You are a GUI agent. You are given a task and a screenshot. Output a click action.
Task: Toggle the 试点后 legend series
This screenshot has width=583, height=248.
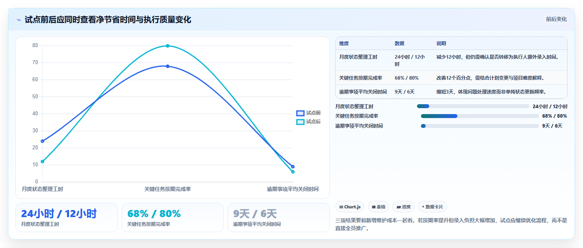[x=308, y=122]
